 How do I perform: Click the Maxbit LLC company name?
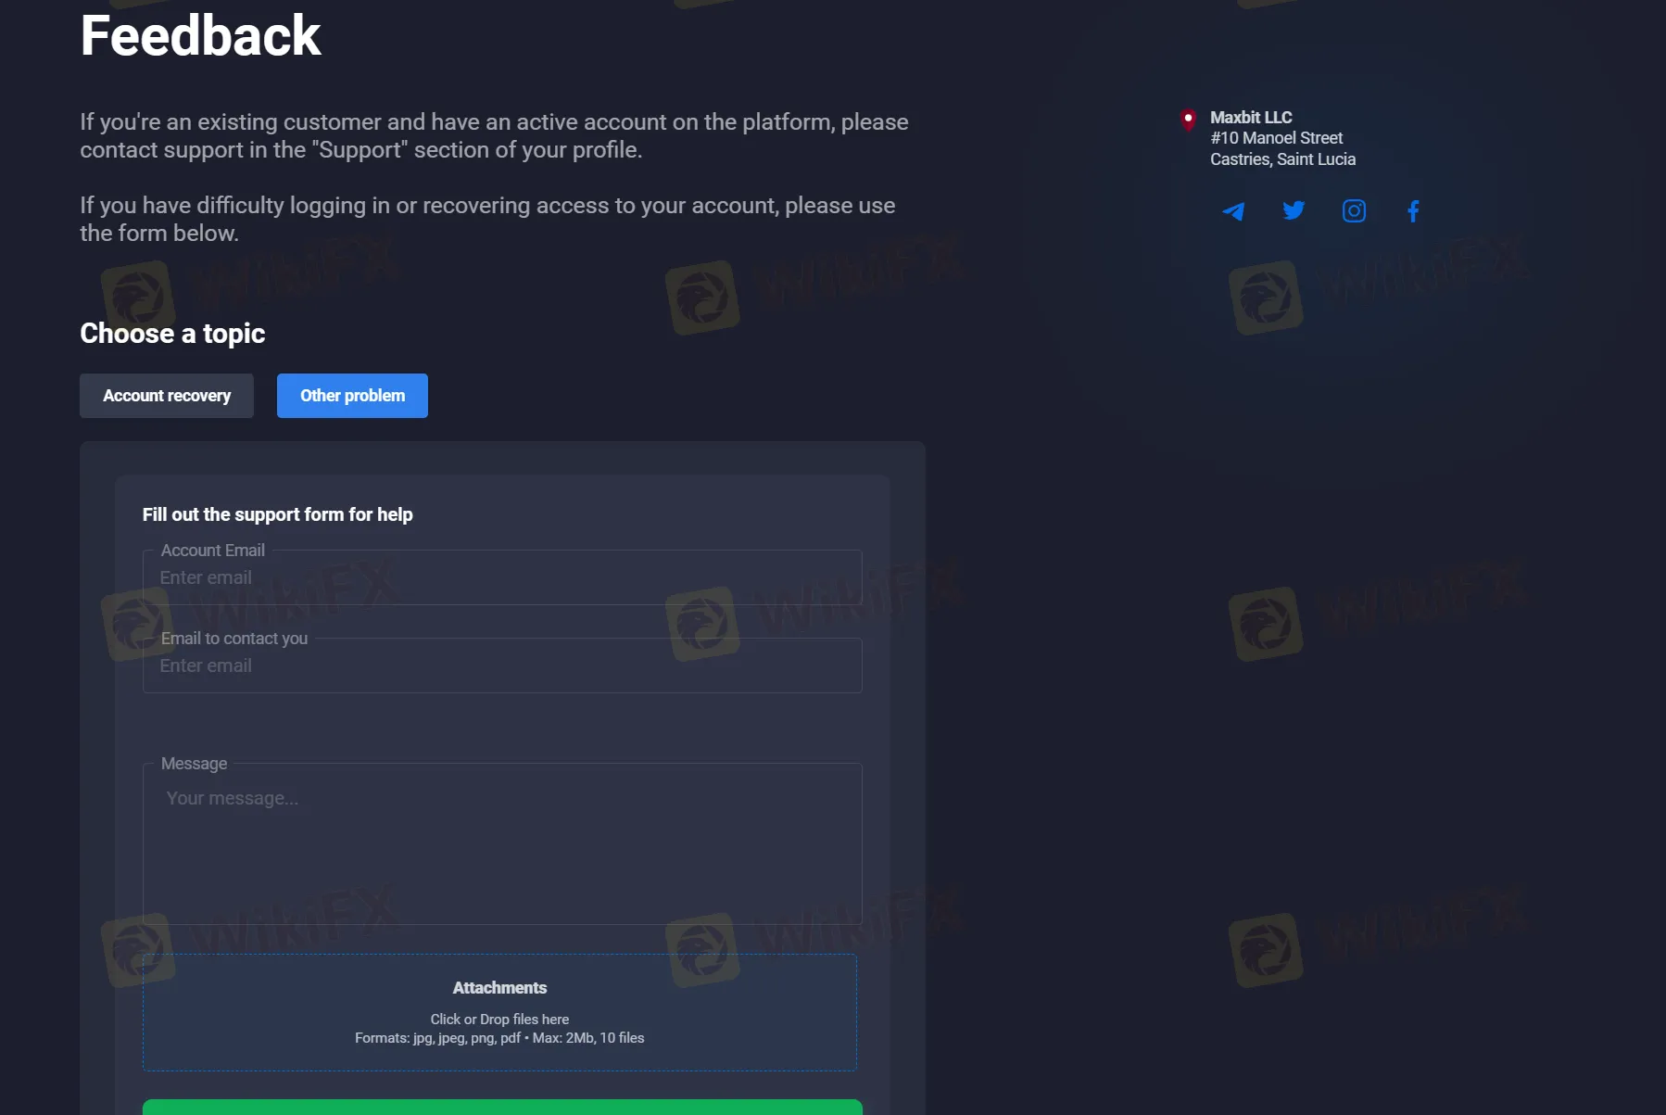1250,118
